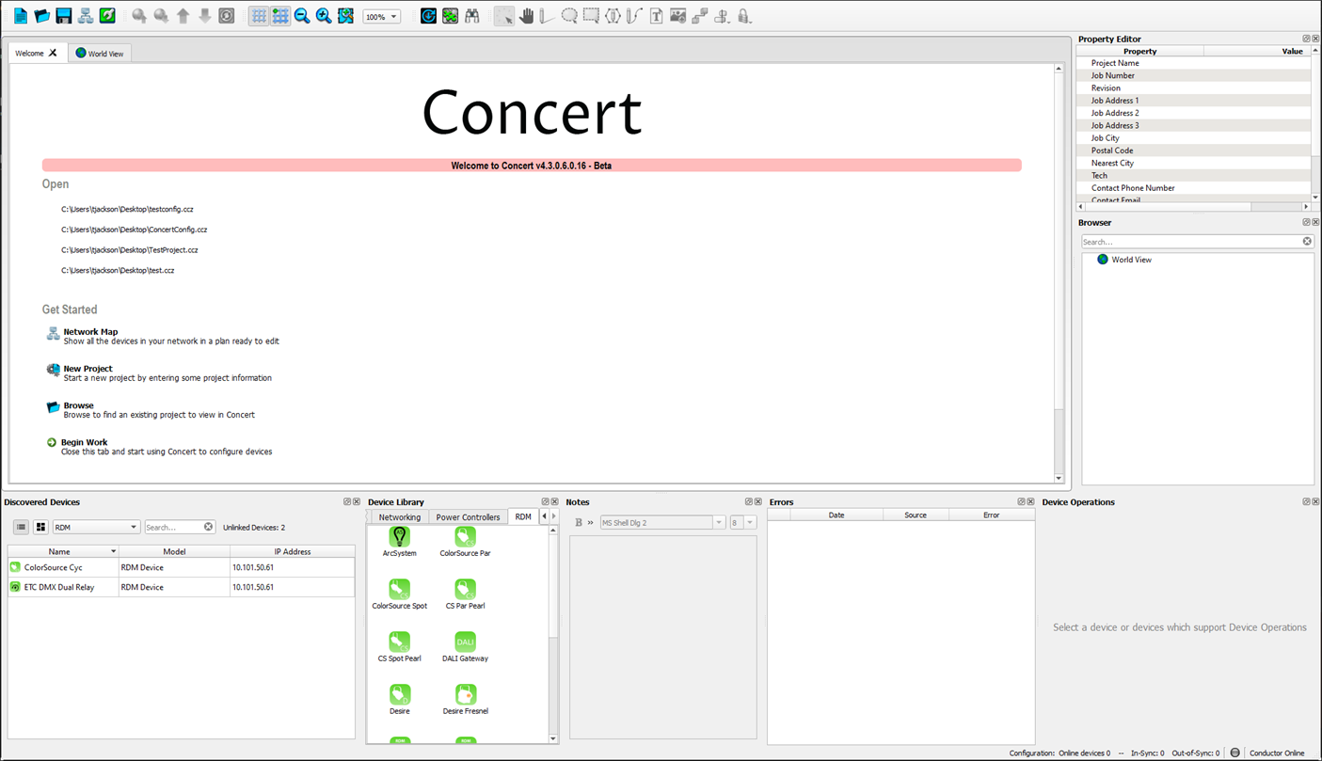Select the text tool icon
The image size is (1322, 761).
656,16
